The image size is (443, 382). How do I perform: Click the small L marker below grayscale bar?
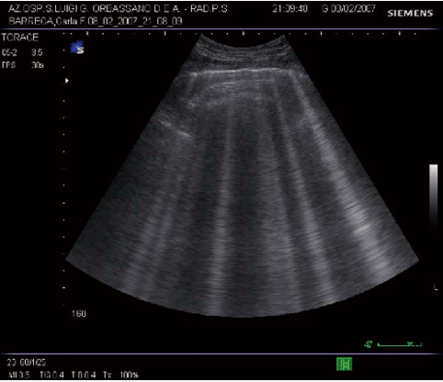click(x=436, y=287)
